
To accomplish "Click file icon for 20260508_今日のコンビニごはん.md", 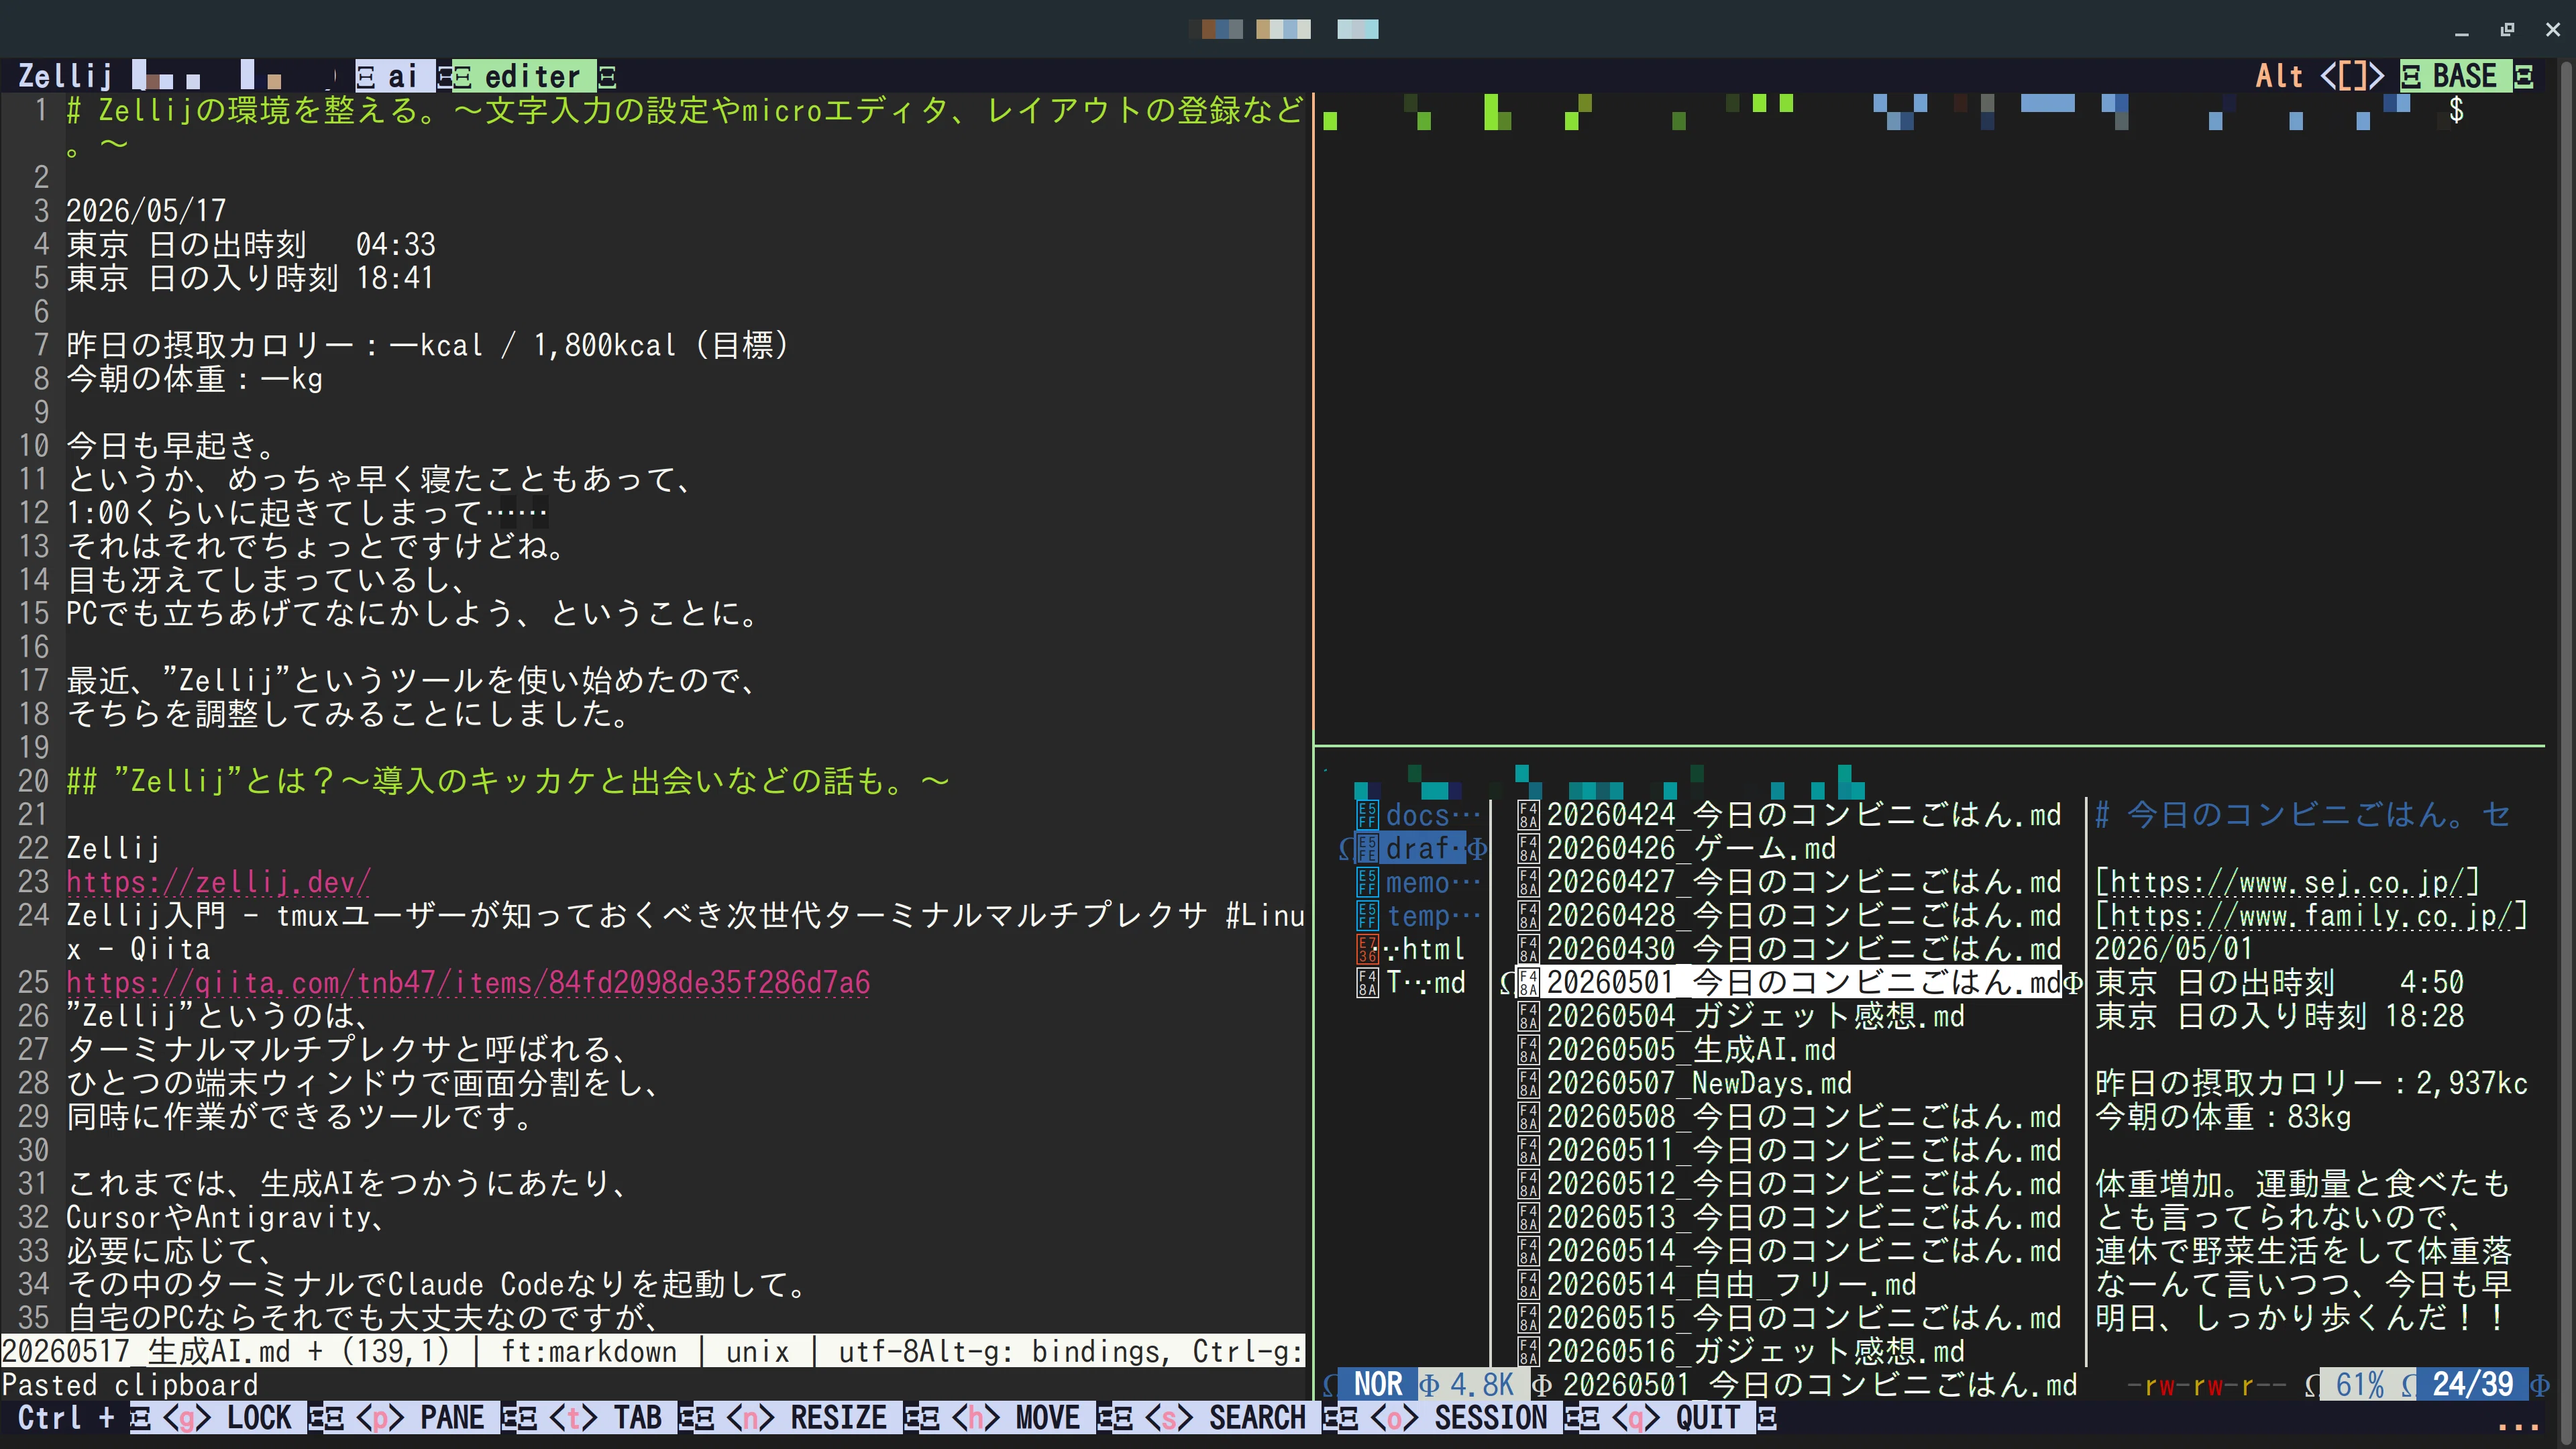I will [x=1528, y=1116].
